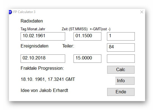Click the Radixdaten heading label

[32, 21]
